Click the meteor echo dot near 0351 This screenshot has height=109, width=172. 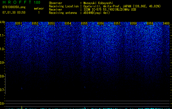coord(22,88)
